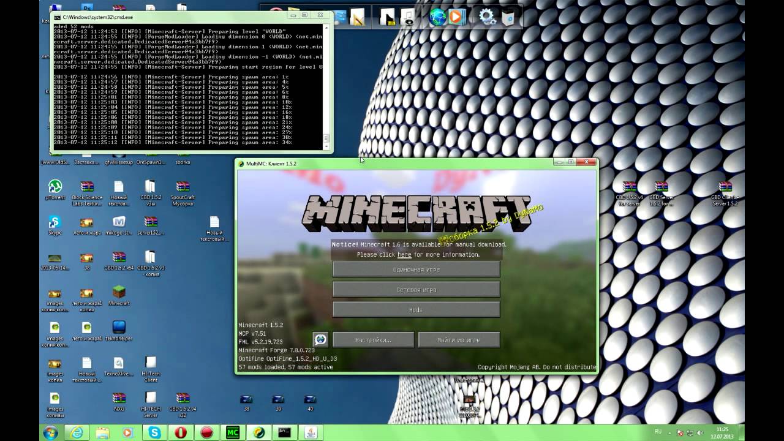Click the Сетевая игра button in Minecraft

pyautogui.click(x=416, y=290)
